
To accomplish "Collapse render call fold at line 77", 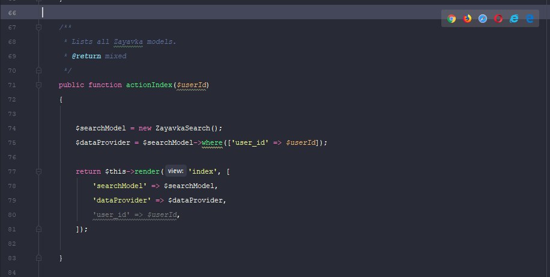I will pyautogui.click(x=38, y=171).
